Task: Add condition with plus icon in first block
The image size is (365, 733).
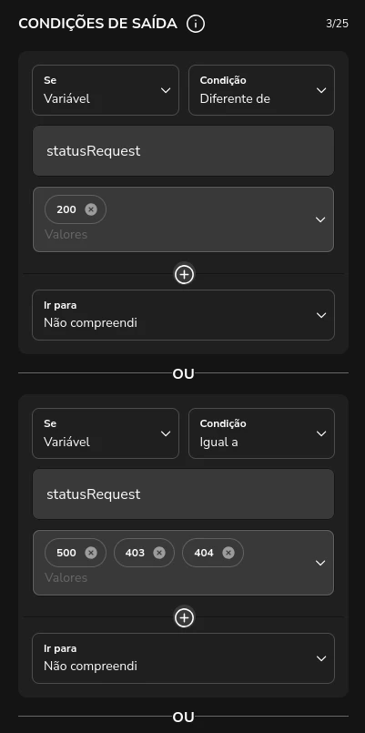Action: coord(184,274)
